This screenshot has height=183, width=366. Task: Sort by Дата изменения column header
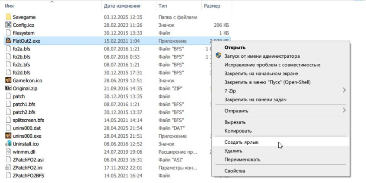[x=122, y=6]
